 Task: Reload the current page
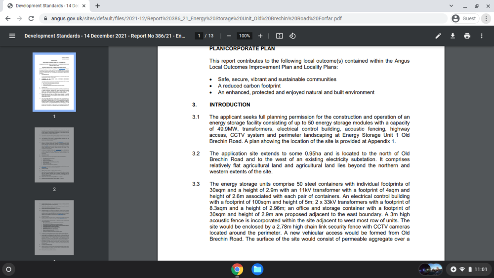click(x=31, y=19)
